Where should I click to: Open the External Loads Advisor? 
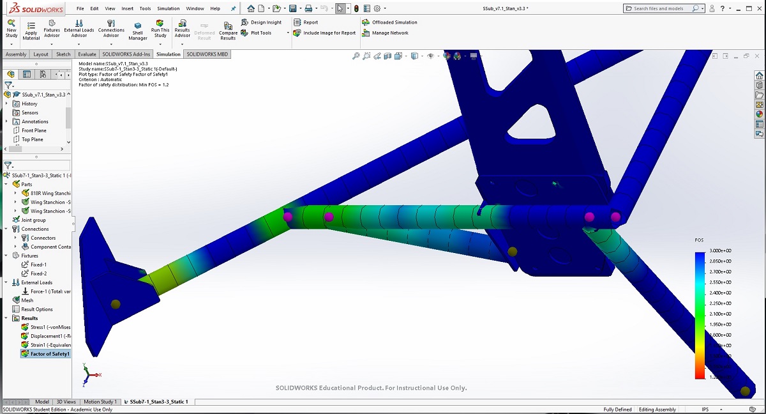[79, 29]
